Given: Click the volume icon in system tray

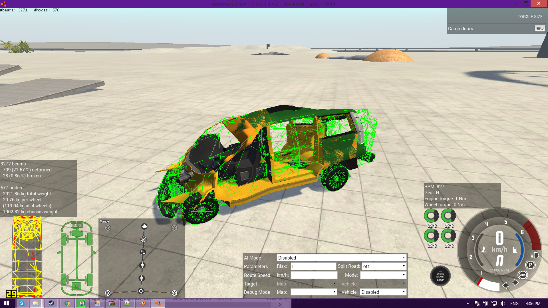Looking at the screenshot, I should (x=503, y=303).
